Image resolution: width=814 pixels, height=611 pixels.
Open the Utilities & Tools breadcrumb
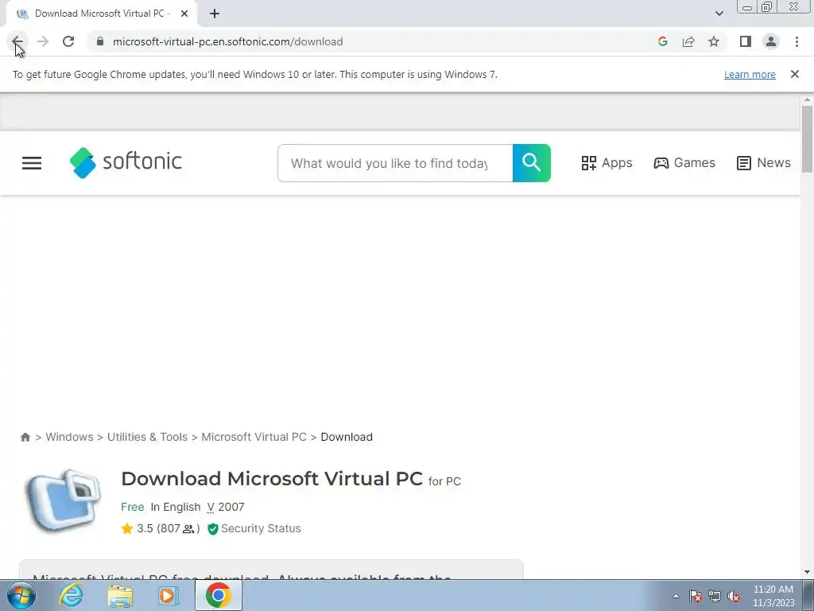(x=147, y=437)
